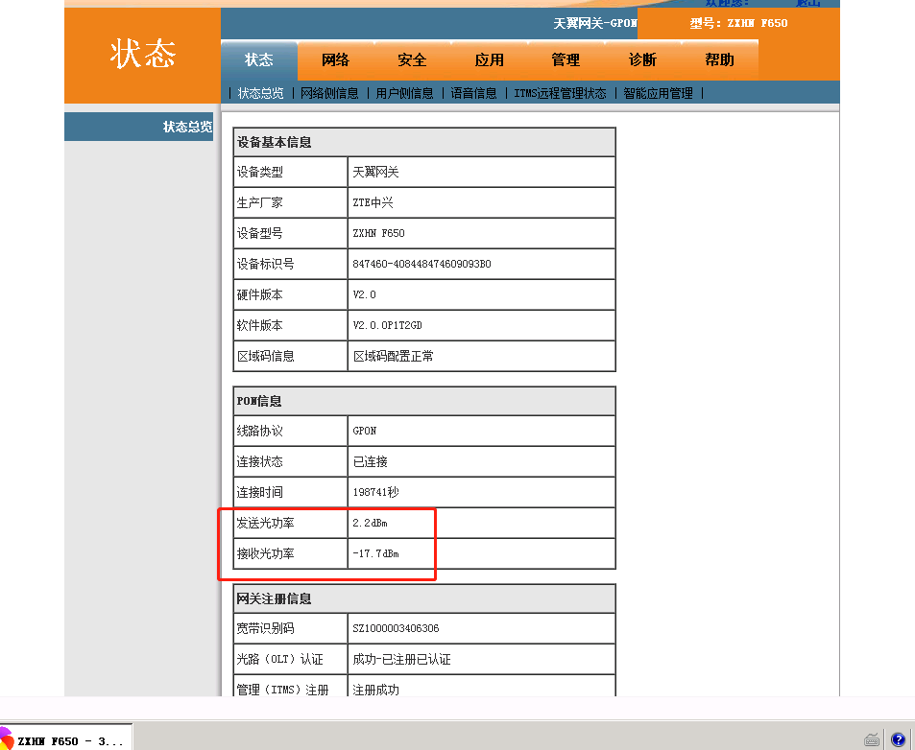Image resolution: width=915 pixels, height=750 pixels.
Task: Open the 智能应用管理 link
Action: [x=658, y=93]
